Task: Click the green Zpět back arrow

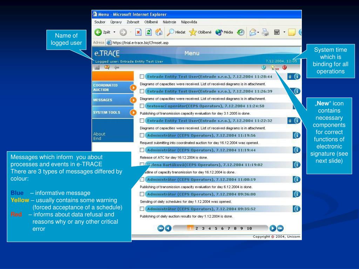Action: point(98,32)
